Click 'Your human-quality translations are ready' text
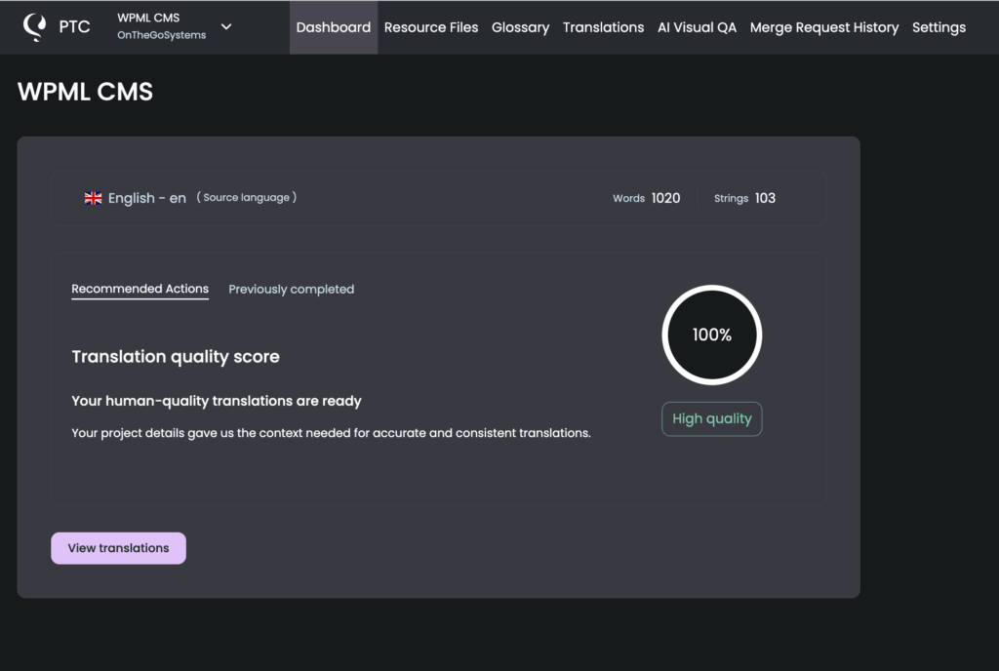The image size is (999, 671). coord(217,401)
